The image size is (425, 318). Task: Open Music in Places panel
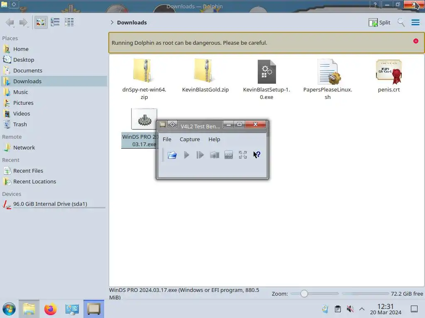pos(54,92)
